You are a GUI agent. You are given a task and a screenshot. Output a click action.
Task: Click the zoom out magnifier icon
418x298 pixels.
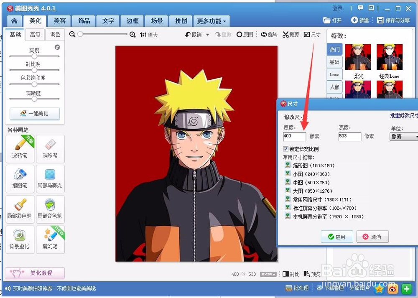click(72, 34)
